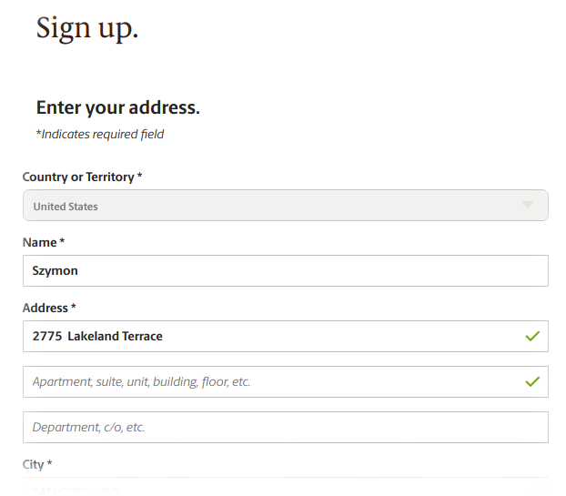This screenshot has height=496, width=566.
Task: Click the Name field label
Action: 39,242
